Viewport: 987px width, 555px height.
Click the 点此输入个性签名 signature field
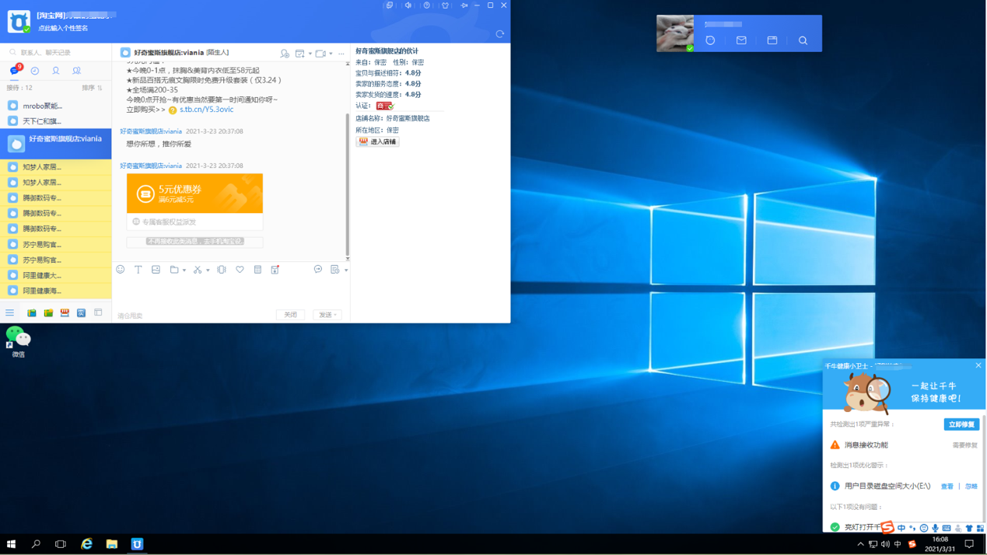[x=64, y=28]
